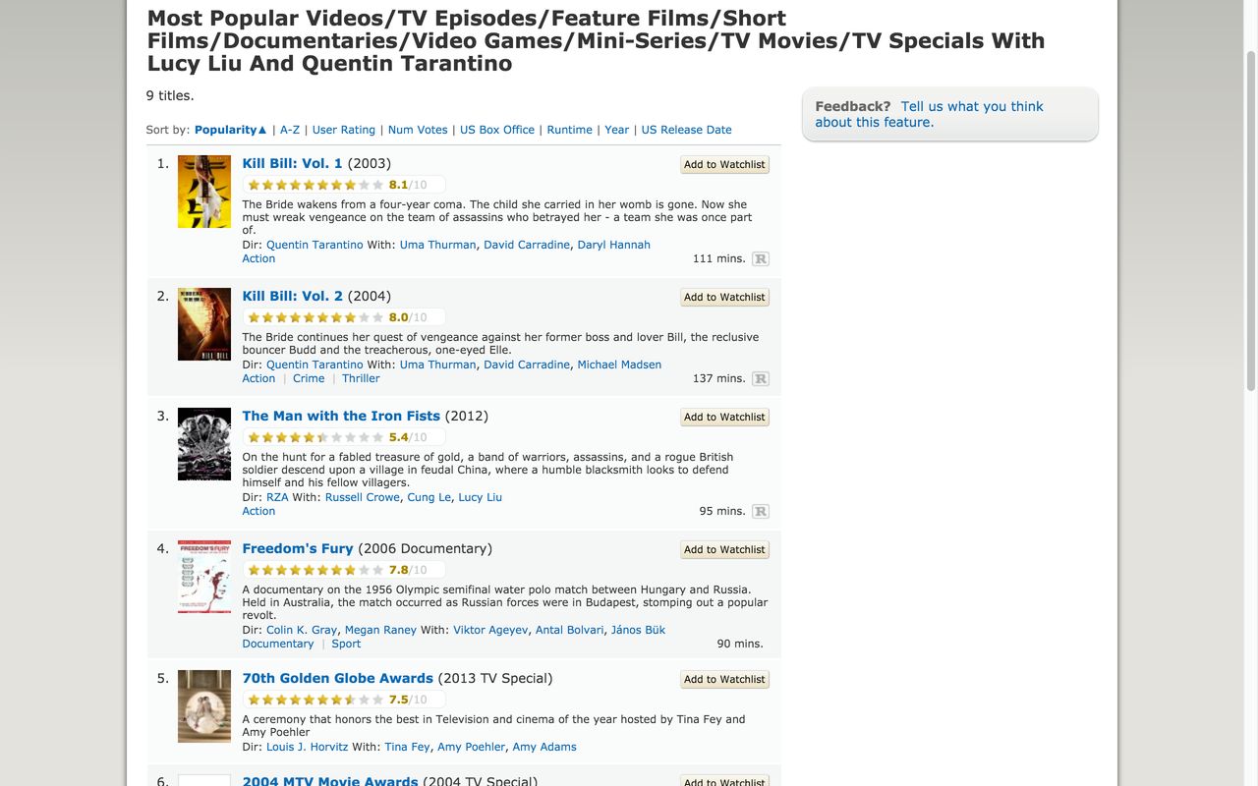Open the 70th Golden Globe Awards thumbnail
This screenshot has height=786, width=1258.
point(204,706)
